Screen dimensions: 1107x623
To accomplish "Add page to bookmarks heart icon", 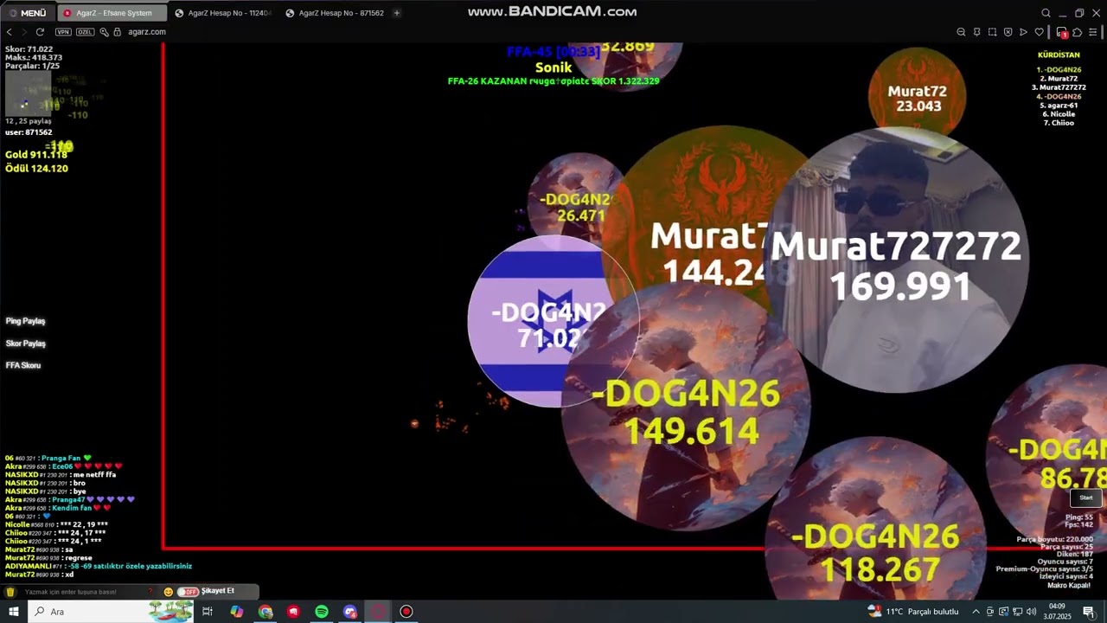I will (1039, 32).
